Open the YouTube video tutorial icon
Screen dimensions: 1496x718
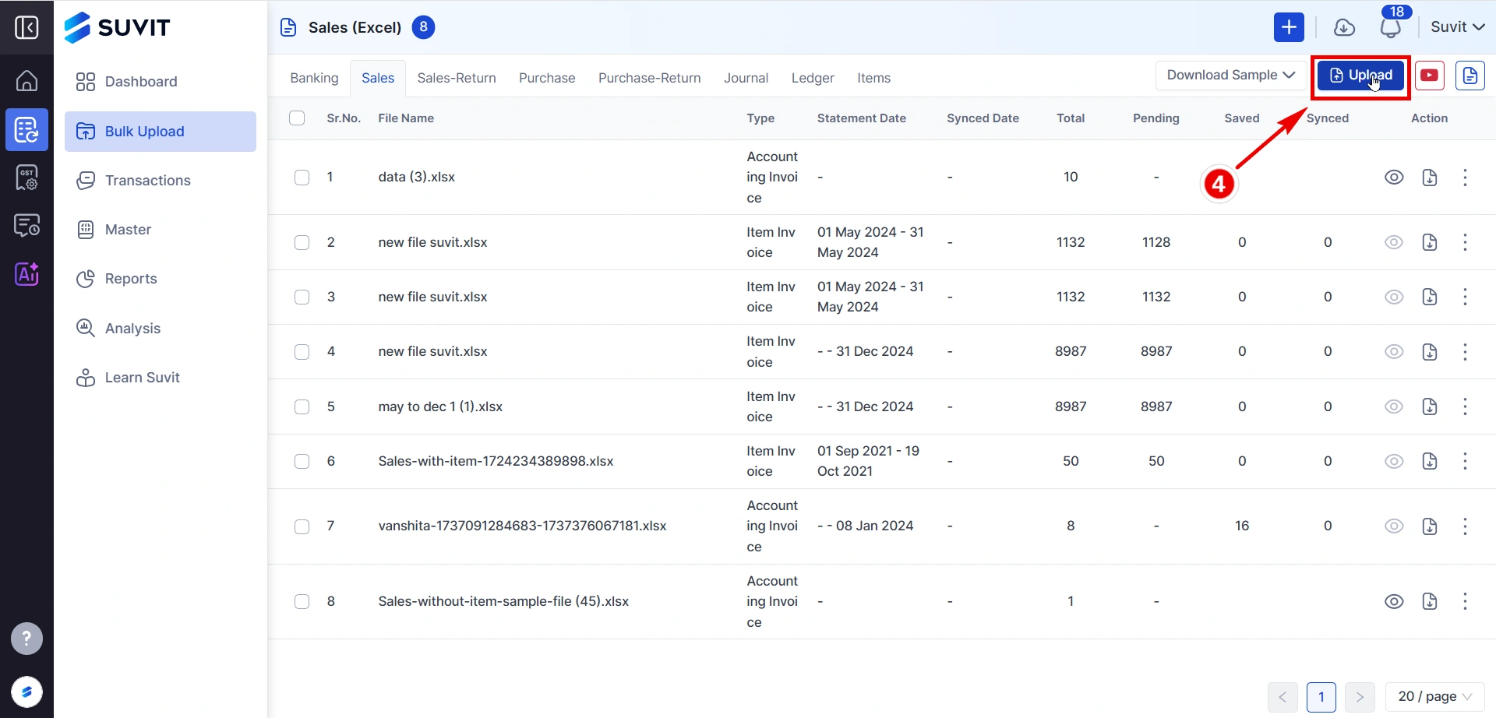pos(1430,76)
